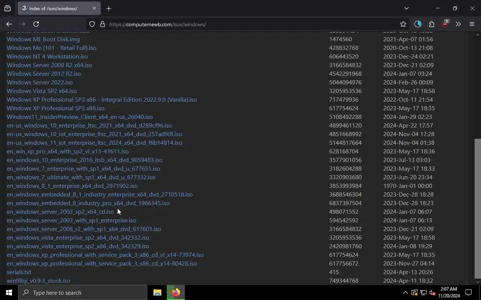Open the notifications action center
This screenshot has height=300, width=481.
469,292
